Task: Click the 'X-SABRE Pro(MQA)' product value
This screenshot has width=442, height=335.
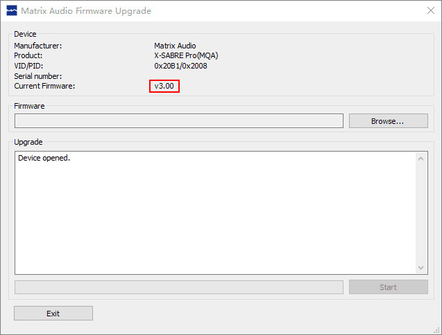Action: (186, 55)
